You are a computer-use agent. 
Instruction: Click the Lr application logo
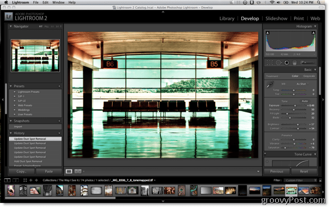[x=9, y=16]
